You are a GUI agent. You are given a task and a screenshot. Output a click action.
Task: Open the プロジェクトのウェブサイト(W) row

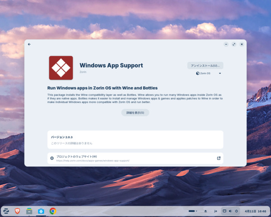pyautogui.click(x=135, y=158)
